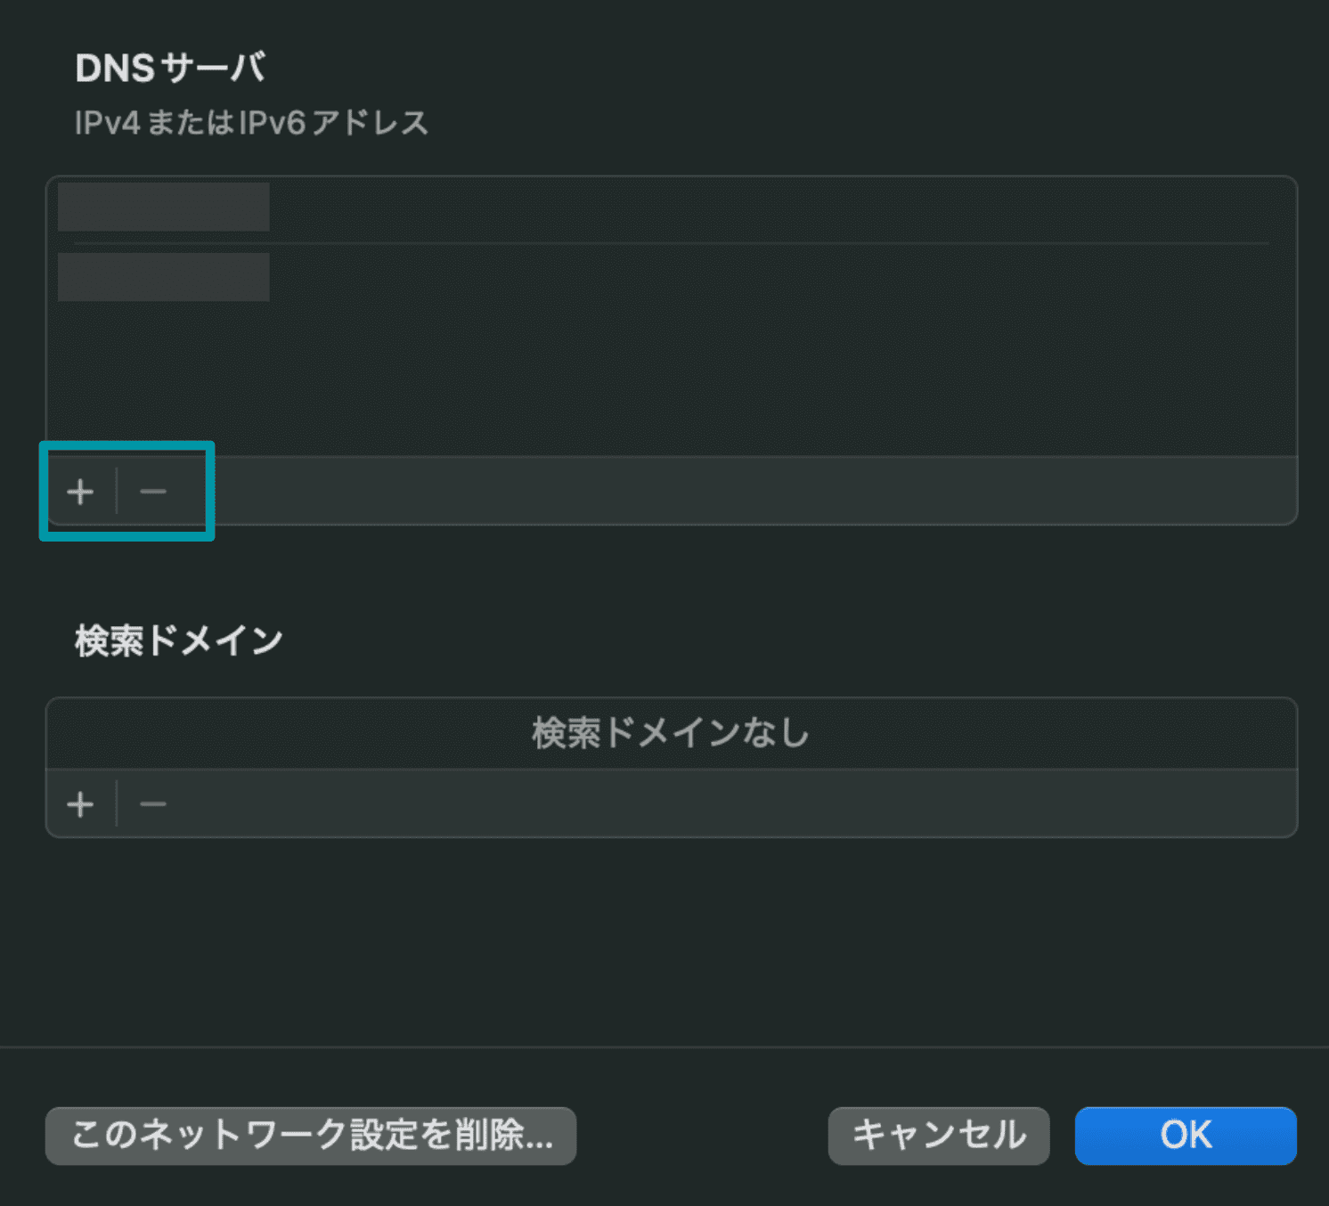Confirm changes with the OK button
The height and width of the screenshot is (1206, 1329).
point(1185,1136)
